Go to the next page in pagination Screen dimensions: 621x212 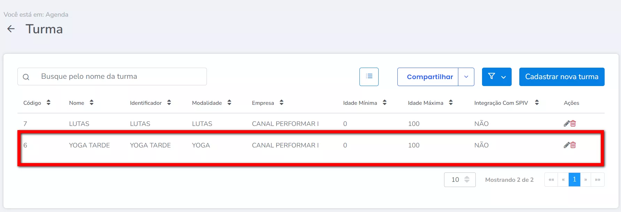[x=585, y=180]
